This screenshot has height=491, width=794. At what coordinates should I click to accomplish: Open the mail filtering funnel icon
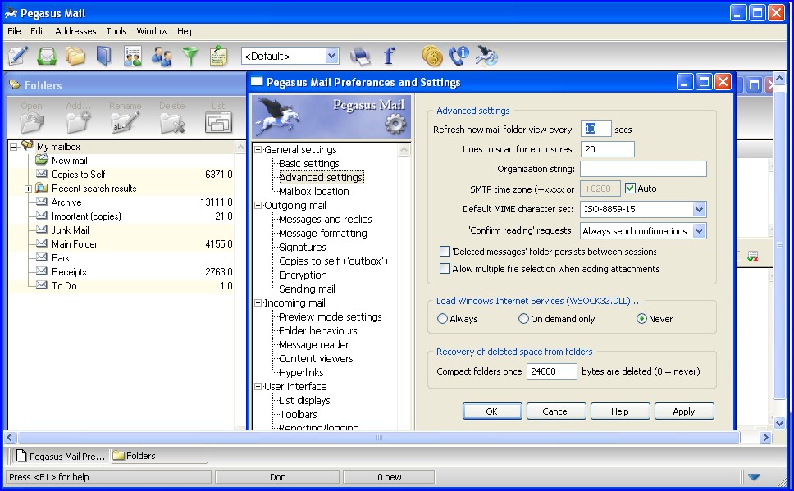(190, 56)
